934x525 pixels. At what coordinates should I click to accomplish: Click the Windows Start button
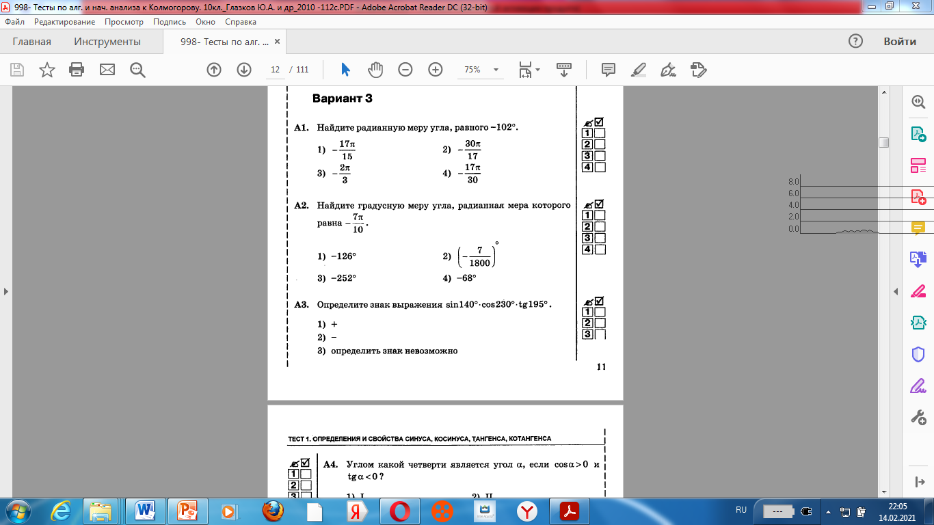(x=16, y=511)
